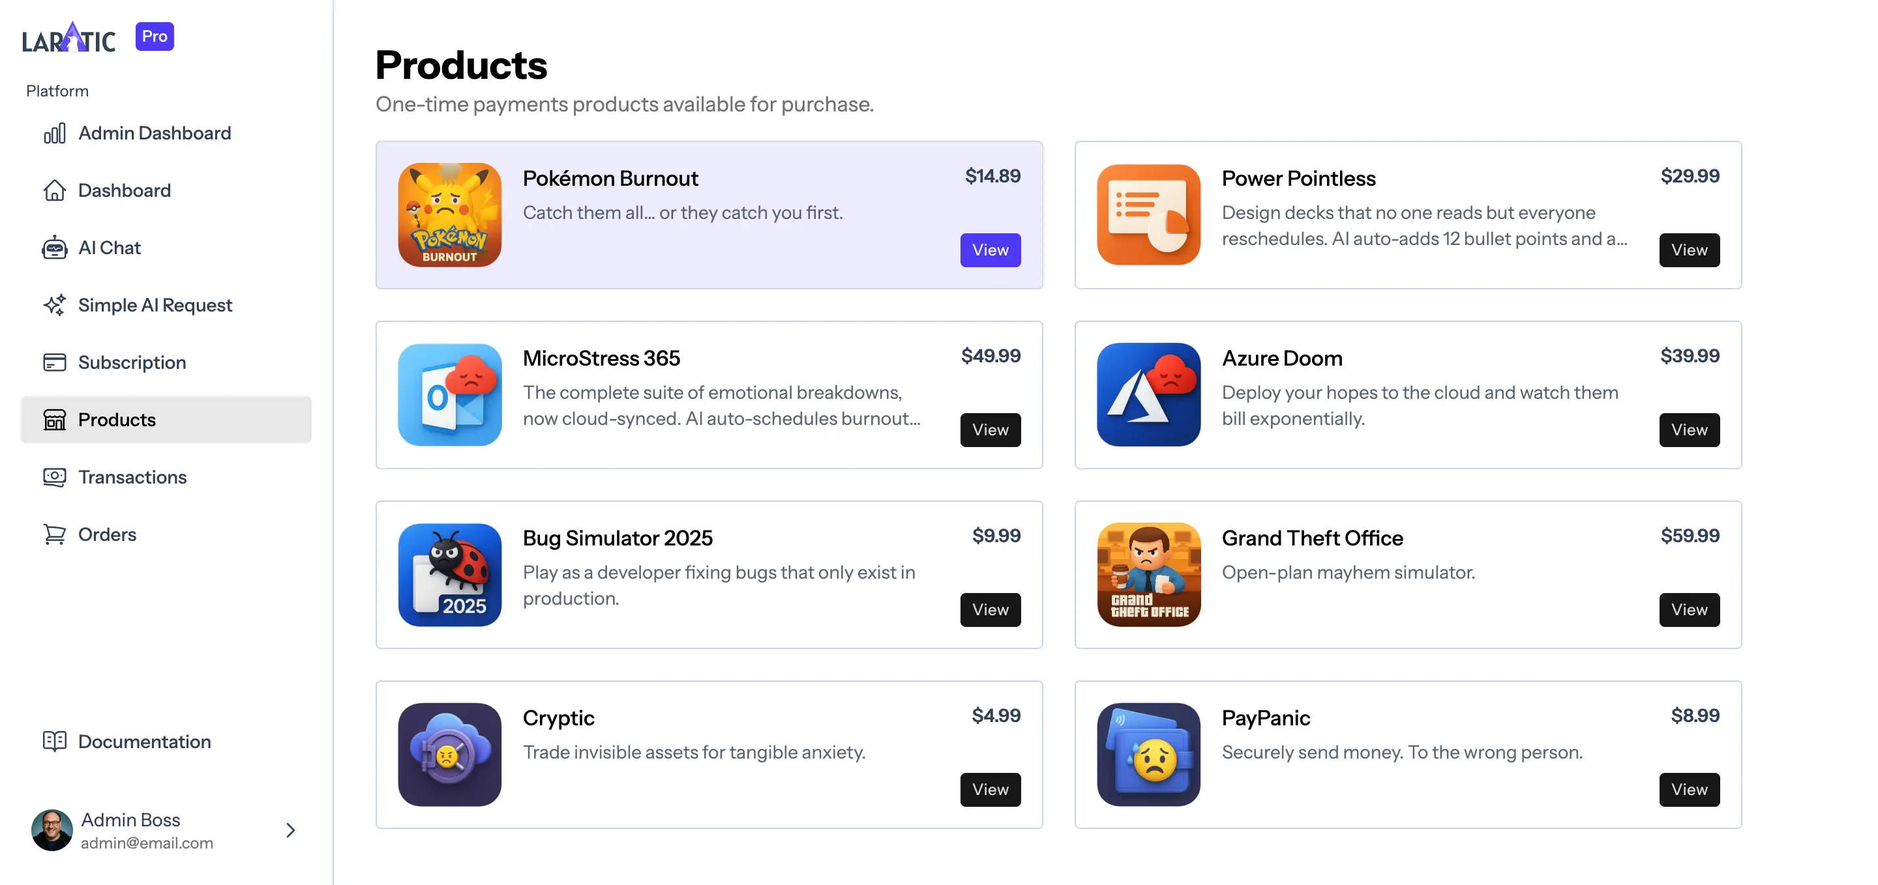The height and width of the screenshot is (885, 1878).
Task: Select the AI Chat robot icon
Action: [55, 248]
